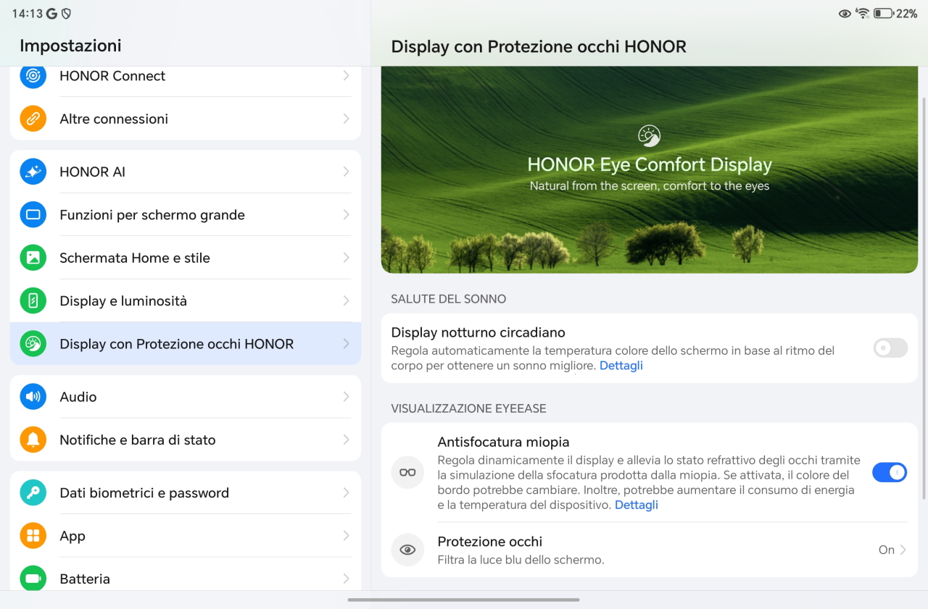Expand Schermata Home e stile chevron
The width and height of the screenshot is (928, 609).
point(346,258)
